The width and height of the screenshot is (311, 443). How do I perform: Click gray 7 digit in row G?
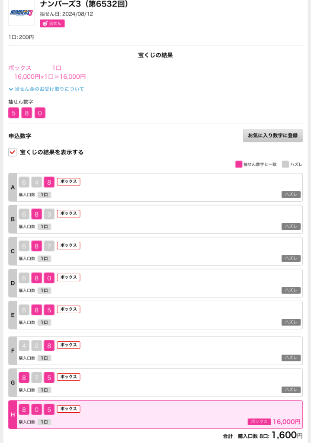[x=36, y=377]
